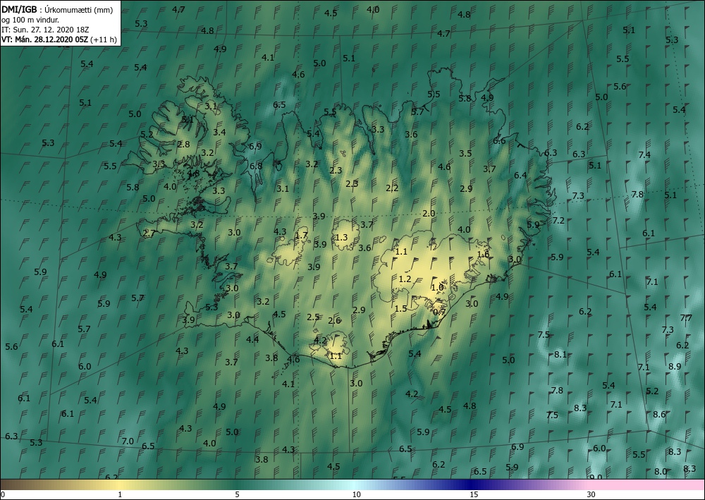Image resolution: width=705 pixels, height=500 pixels.
Task: Click the 7.2 value on the map
Action: [x=558, y=220]
